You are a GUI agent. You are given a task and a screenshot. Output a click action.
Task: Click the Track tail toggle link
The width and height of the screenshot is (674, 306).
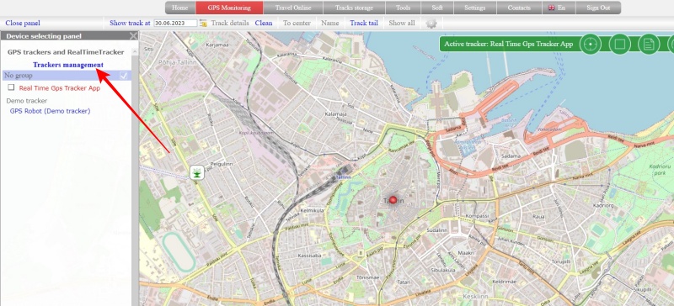(x=364, y=24)
